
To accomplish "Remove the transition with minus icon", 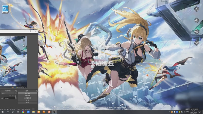I will [x=13, y=96].
